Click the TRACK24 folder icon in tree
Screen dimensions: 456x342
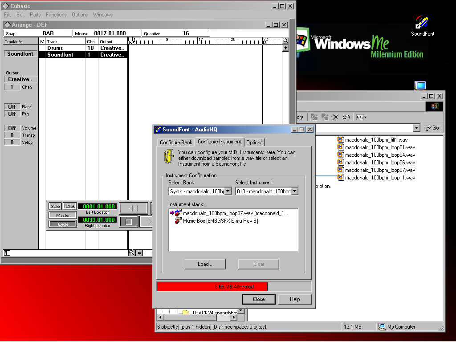click(x=186, y=313)
